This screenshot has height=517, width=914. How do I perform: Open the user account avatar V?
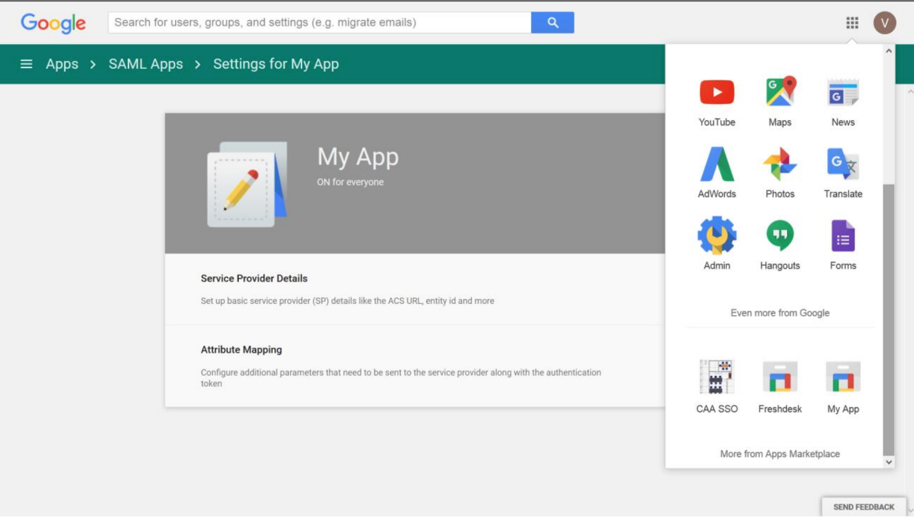click(885, 23)
